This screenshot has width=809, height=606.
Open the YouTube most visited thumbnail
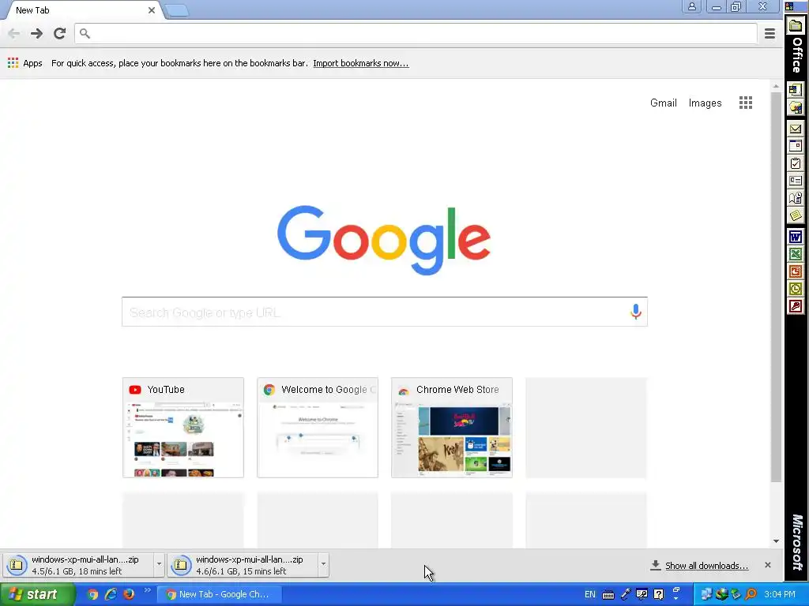pos(183,428)
